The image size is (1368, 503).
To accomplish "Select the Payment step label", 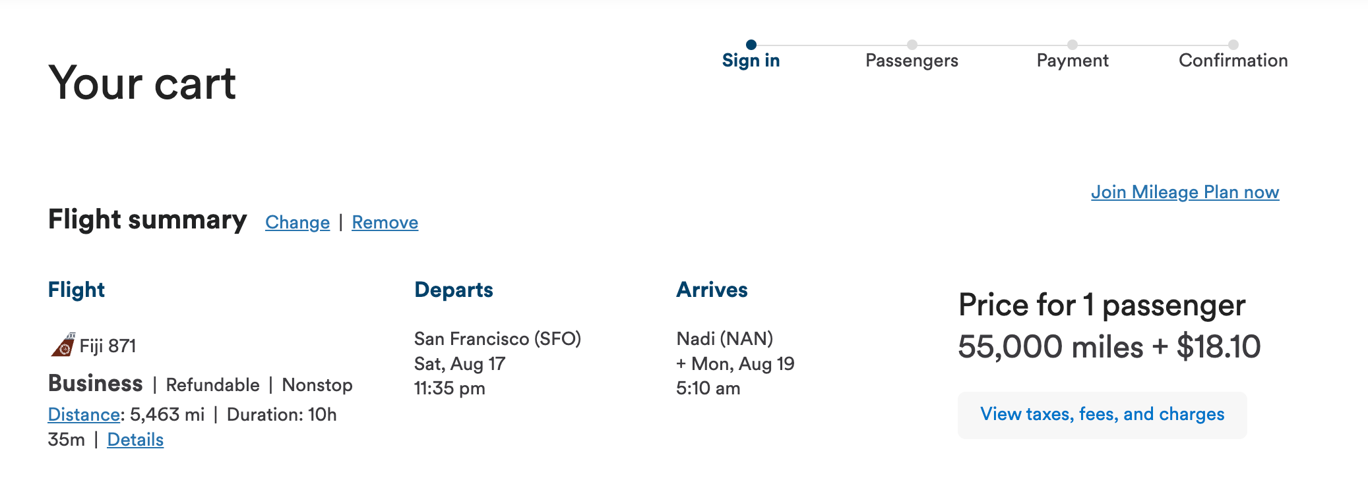I will (x=1073, y=60).
